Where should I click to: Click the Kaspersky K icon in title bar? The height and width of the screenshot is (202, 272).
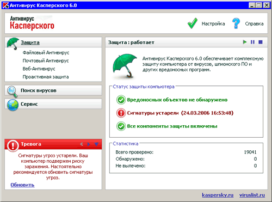coord(5,5)
